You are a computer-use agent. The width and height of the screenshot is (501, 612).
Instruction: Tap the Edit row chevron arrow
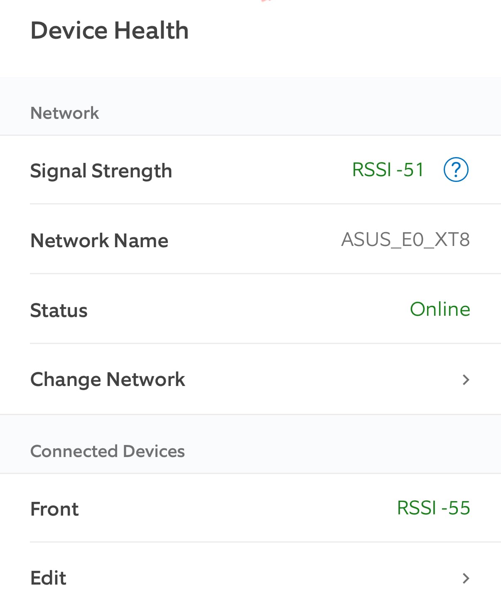(x=466, y=578)
